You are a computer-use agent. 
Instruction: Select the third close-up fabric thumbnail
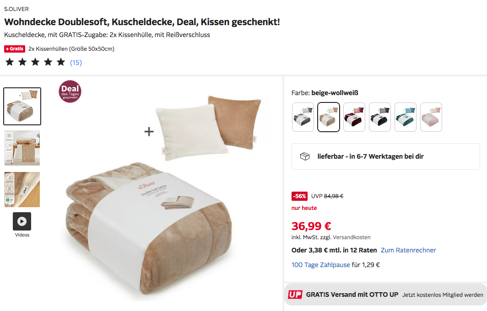click(22, 189)
